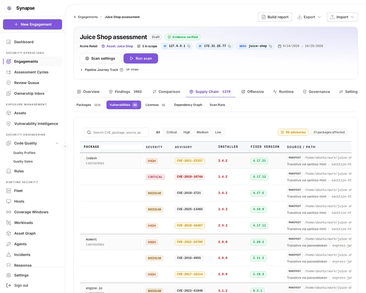Open the Review Queue
This screenshot has height=293, width=366.
coord(32,83)
